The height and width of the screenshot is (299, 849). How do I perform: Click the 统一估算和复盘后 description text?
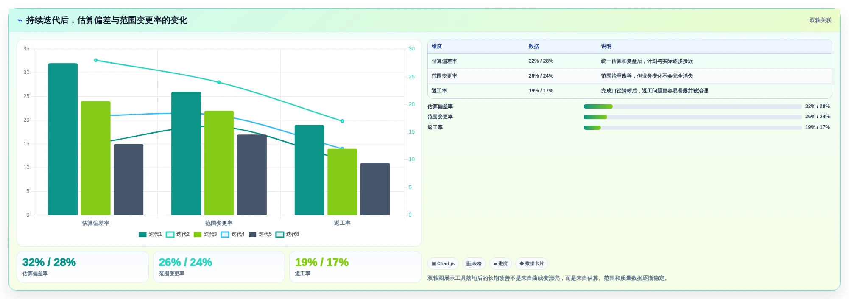click(x=647, y=61)
